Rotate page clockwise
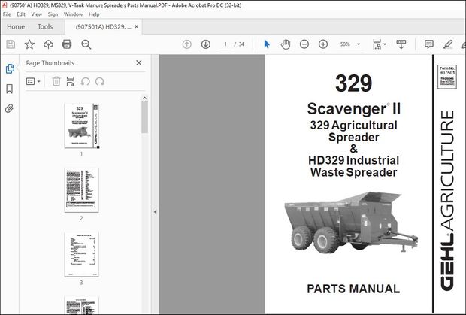 99,81
